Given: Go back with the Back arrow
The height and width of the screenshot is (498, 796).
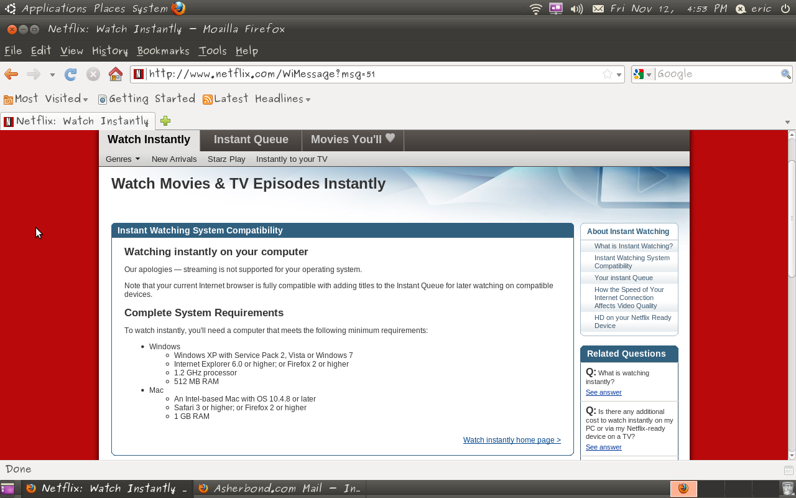Looking at the screenshot, I should (x=11, y=74).
